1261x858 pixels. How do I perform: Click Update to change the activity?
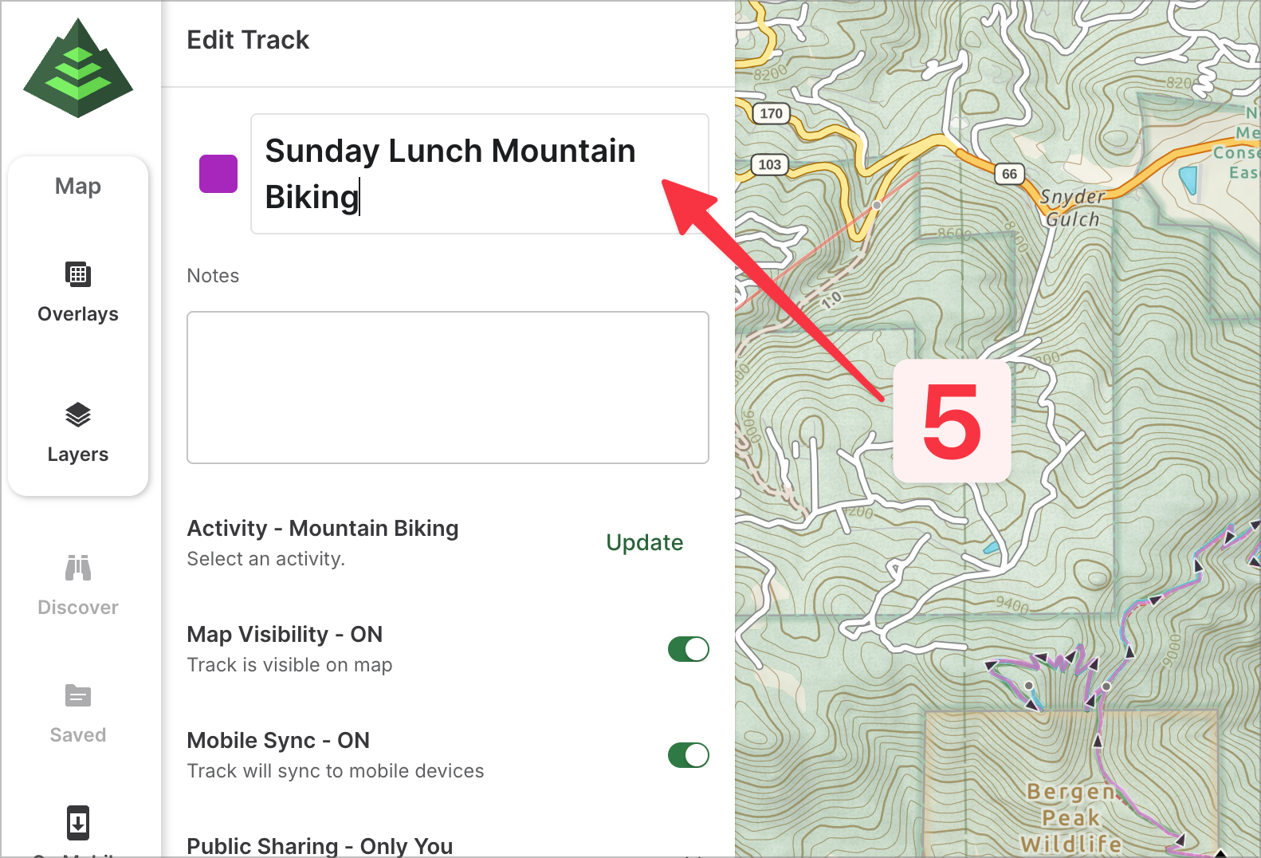(x=644, y=542)
